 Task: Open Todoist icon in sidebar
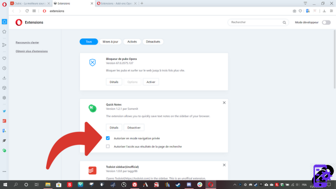[4, 121]
